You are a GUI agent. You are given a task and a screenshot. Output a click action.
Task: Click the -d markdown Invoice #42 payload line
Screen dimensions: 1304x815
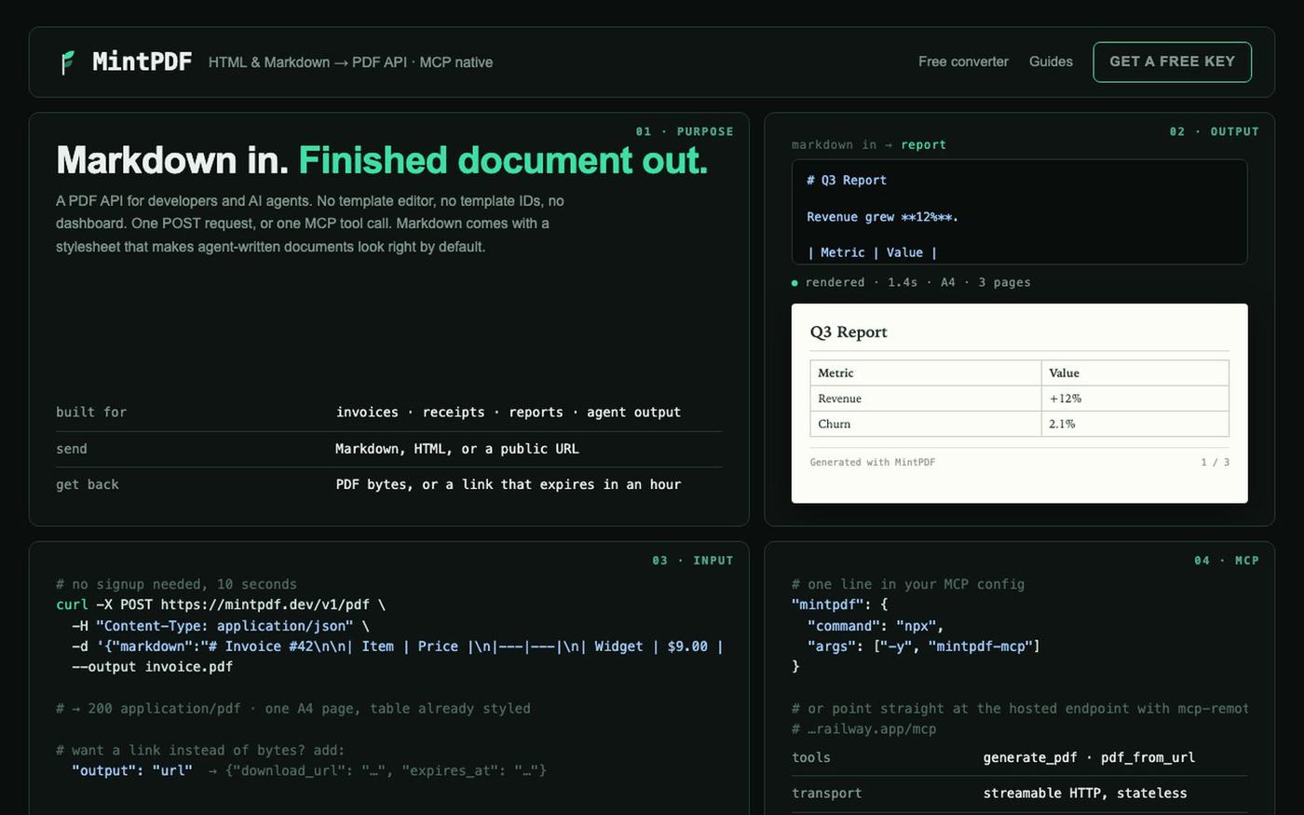click(397, 646)
